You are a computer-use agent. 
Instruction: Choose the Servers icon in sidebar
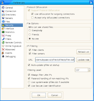[3, 18]
